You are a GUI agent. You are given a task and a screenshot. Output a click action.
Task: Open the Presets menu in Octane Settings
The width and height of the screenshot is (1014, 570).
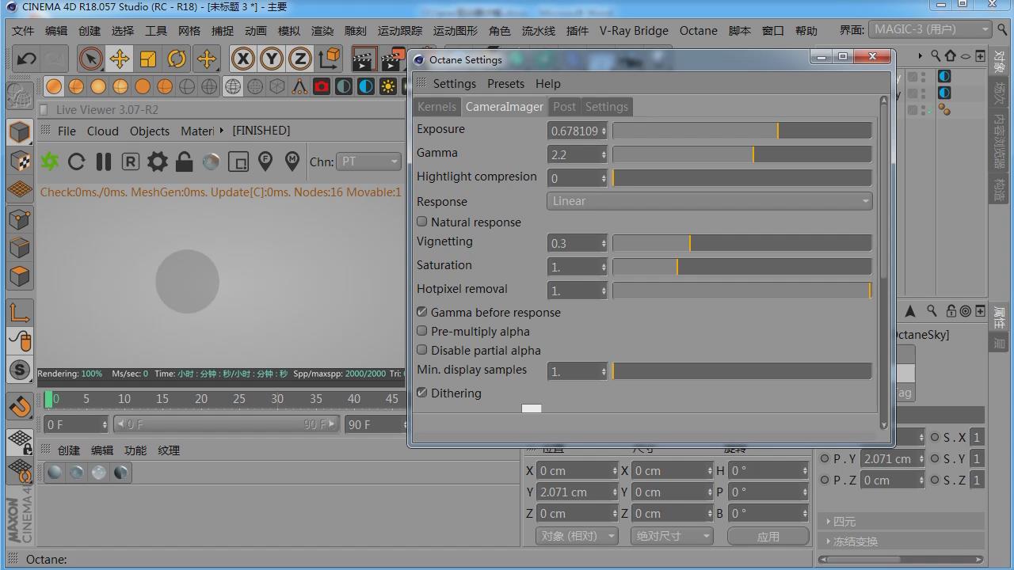pos(505,83)
